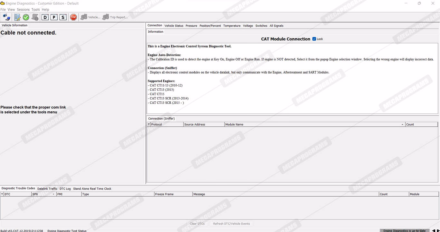Switch to the Vehicle Status tab
Screen dimensions: 440x232
(174, 26)
